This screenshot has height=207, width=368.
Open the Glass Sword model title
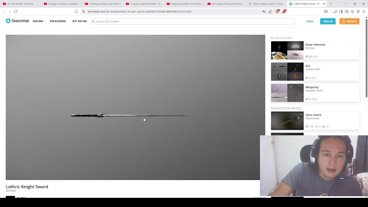313,115
